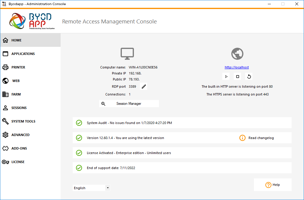Screen dimensions: 304x200
Task: Click Version 12.60.1.4 status text
Action: point(125,138)
